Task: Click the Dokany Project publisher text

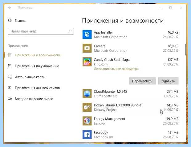Action: click(105, 110)
